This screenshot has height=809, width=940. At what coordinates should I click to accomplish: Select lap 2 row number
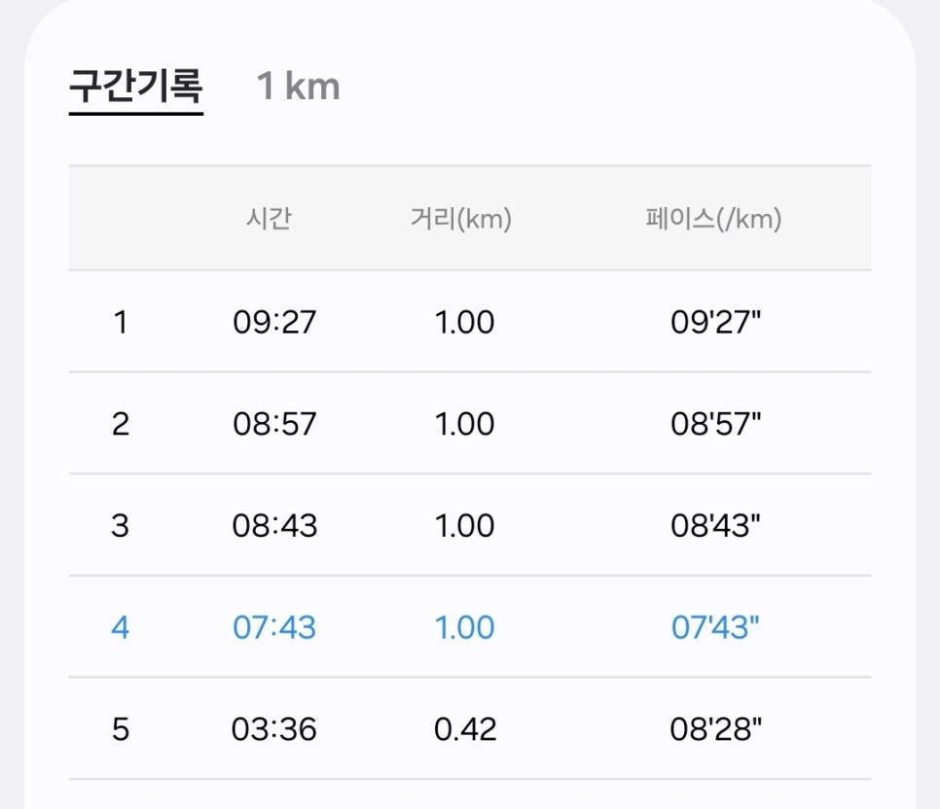point(121,424)
